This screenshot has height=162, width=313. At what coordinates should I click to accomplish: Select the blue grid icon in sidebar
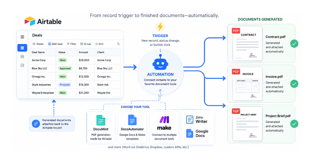tap(22, 48)
